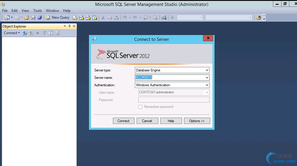This screenshot has width=297, height=166.
Task: Open the Help menu
Action: [x=67, y=11]
